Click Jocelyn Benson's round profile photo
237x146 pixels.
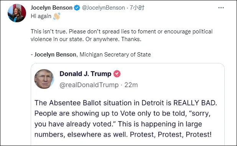17,13
